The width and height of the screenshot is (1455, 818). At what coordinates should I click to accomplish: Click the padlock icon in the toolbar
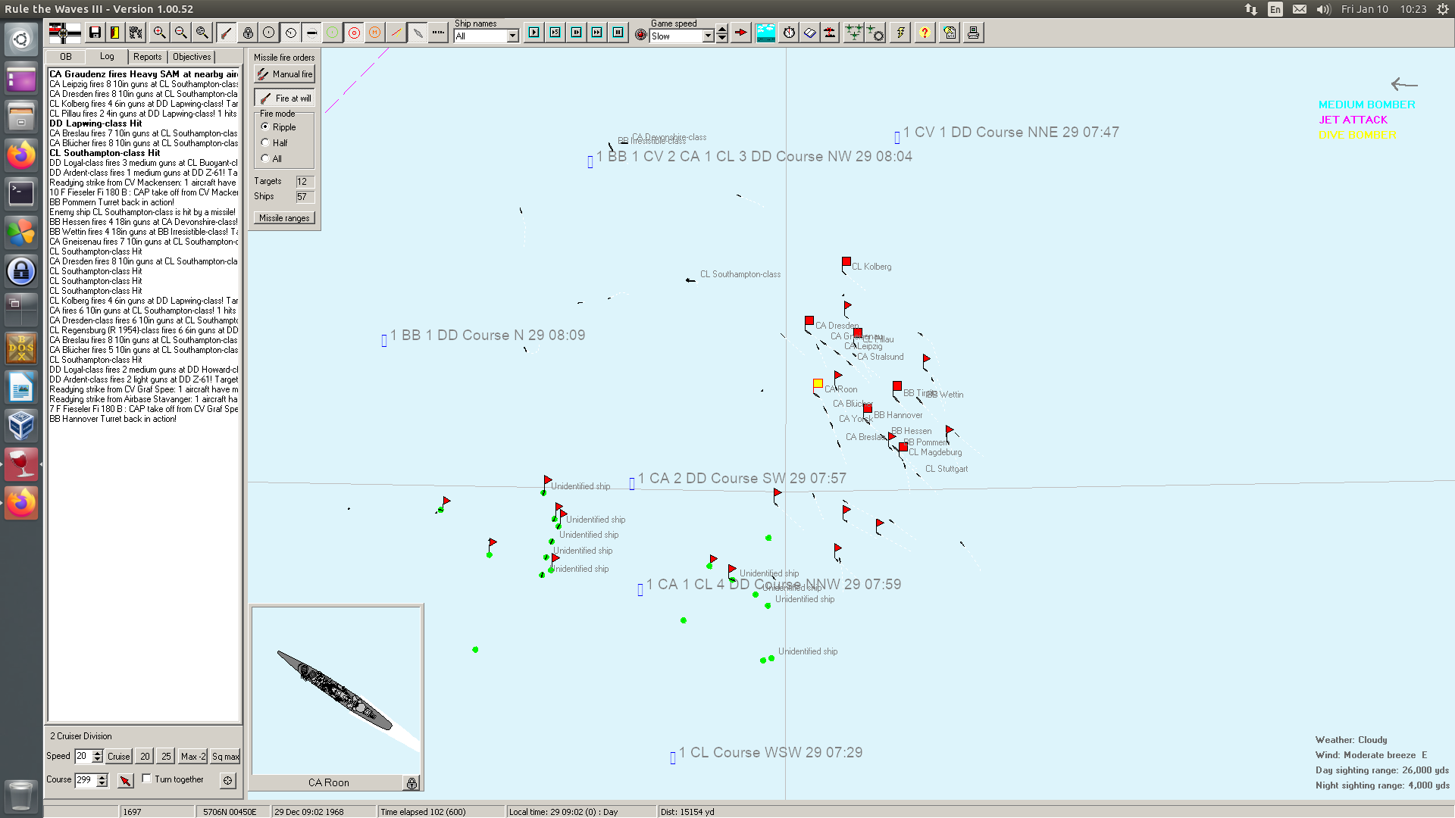(x=248, y=33)
